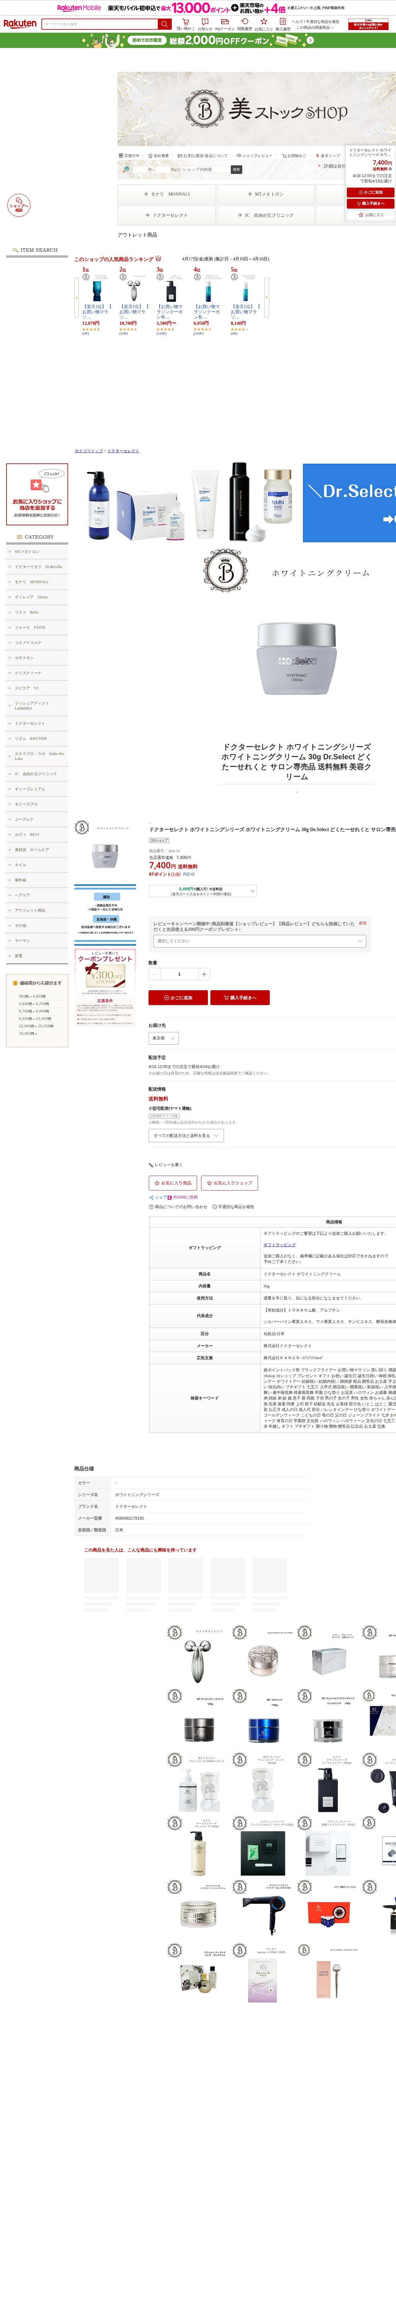
Task: Click the quantity number field
Action: point(179,974)
